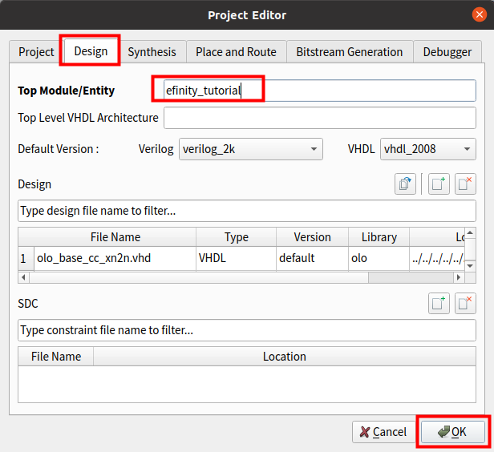Add a design file with the plus icon
Viewport: 494px width, 452px height.
pos(439,184)
